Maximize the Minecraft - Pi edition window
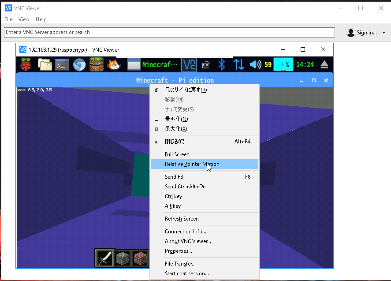This screenshot has width=391, height=281. pos(314,80)
